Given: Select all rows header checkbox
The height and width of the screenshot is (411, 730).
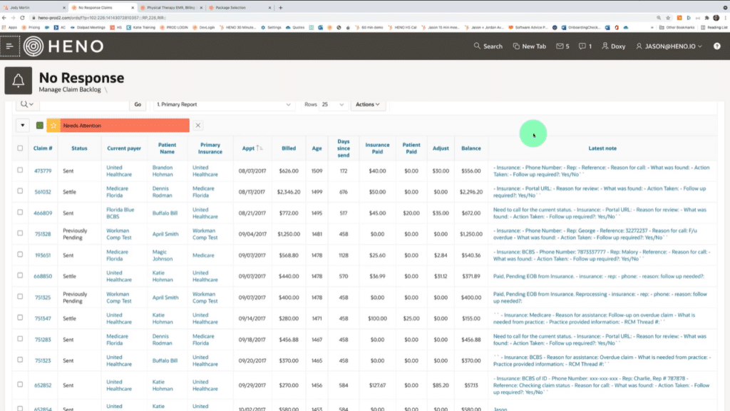Looking at the screenshot, I should [x=20, y=148].
